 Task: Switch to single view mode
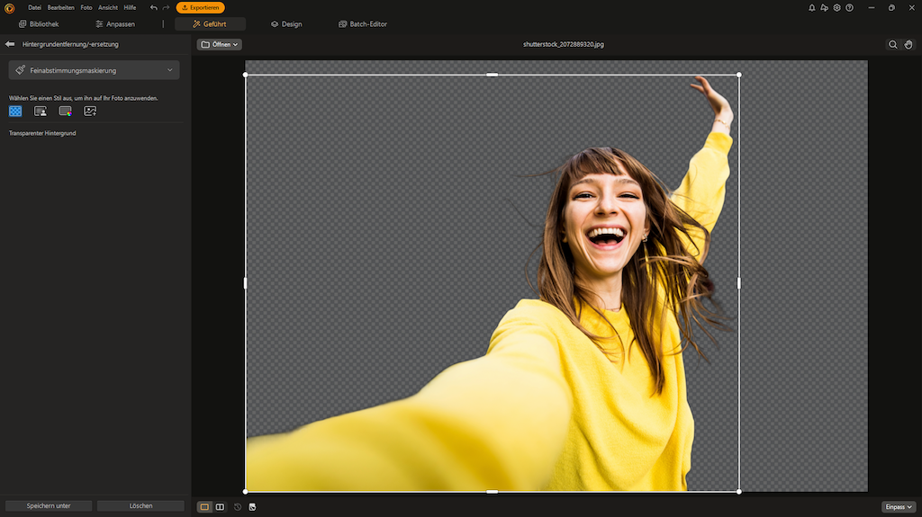204,507
